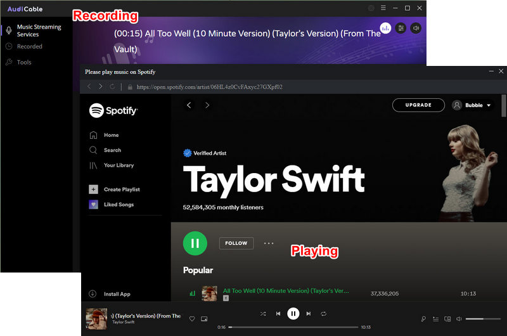Click the Spotify page vertical scrollbar

click(x=503, y=106)
